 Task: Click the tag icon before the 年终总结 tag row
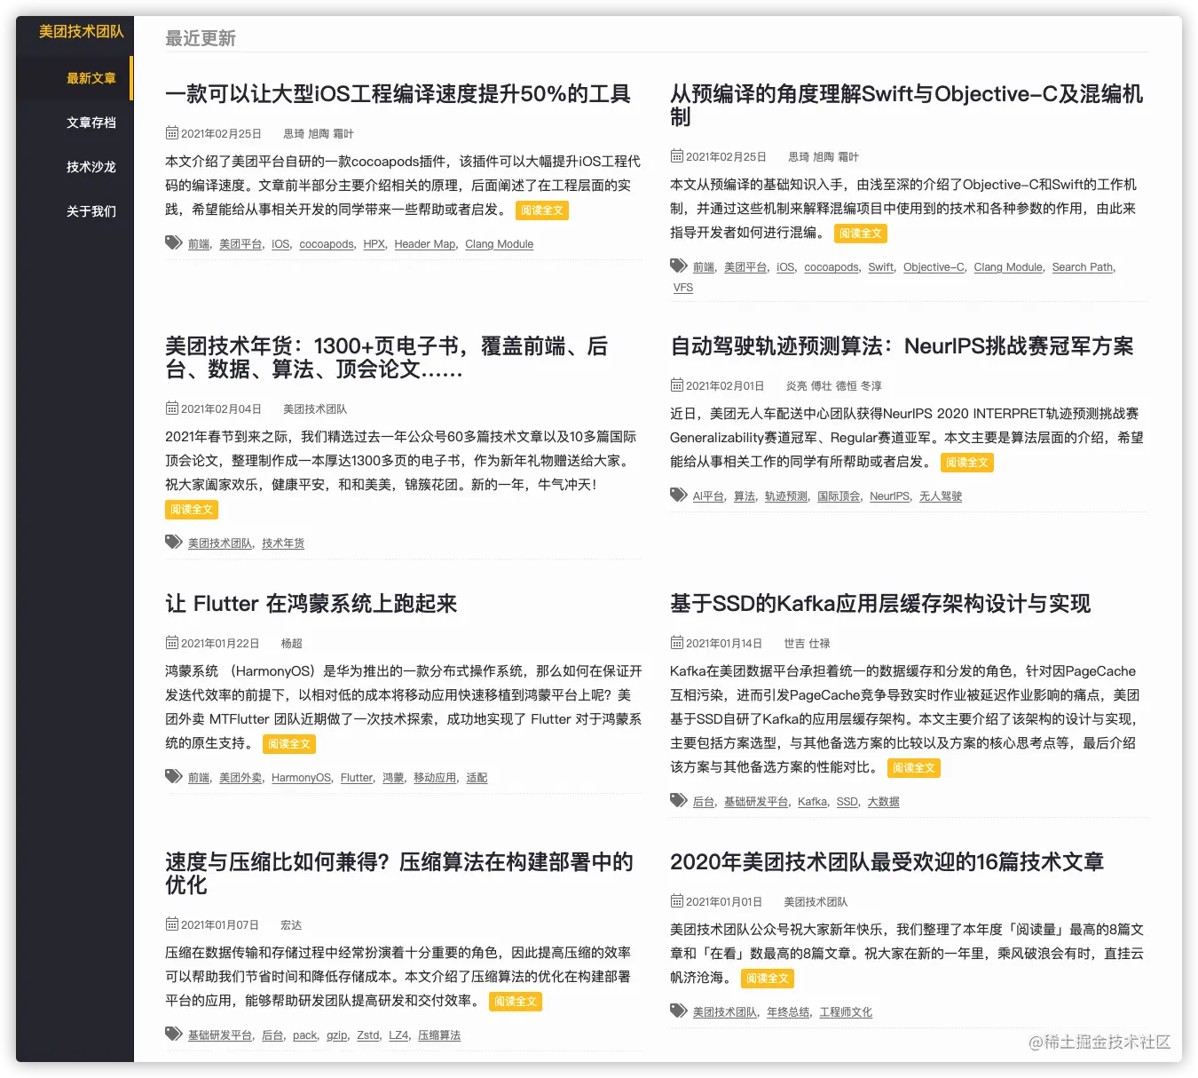pyautogui.click(x=679, y=1011)
